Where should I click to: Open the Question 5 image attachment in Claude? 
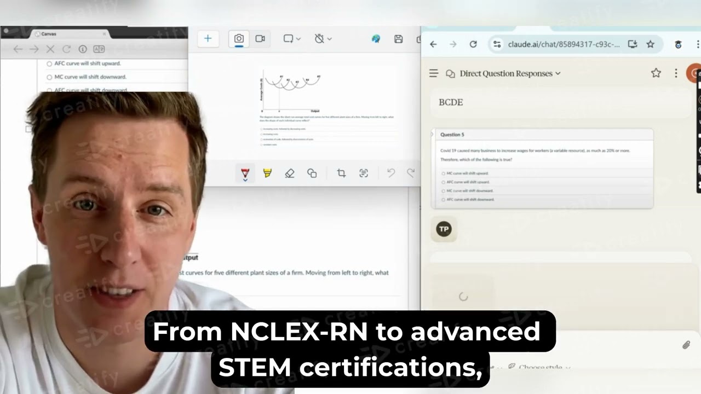pyautogui.click(x=542, y=169)
